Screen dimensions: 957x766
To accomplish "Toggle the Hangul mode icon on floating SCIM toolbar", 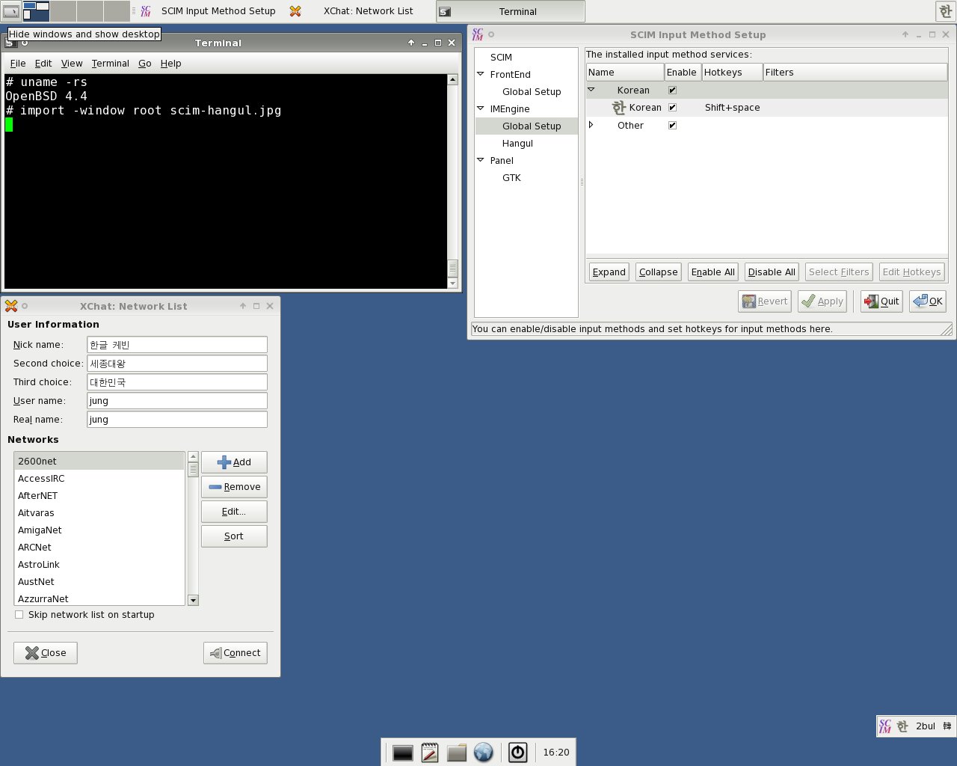I will [x=902, y=726].
